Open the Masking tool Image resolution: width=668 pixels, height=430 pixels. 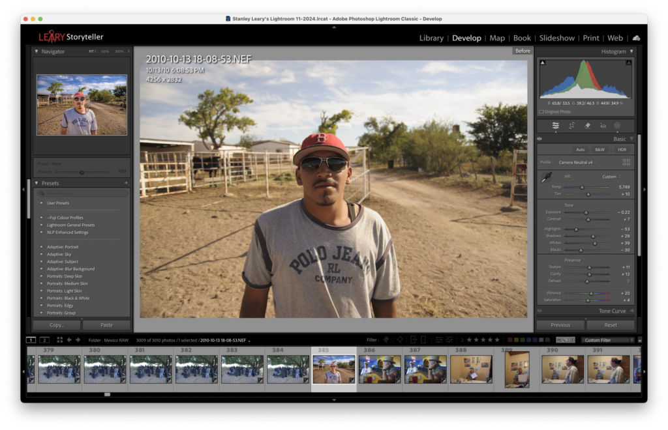coord(617,126)
